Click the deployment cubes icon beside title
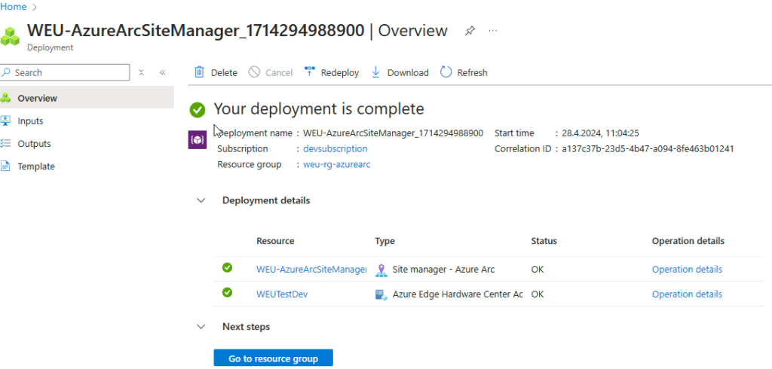This screenshot has height=369, width=772. [10, 36]
